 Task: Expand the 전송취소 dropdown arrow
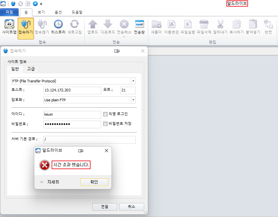pos(124,37)
